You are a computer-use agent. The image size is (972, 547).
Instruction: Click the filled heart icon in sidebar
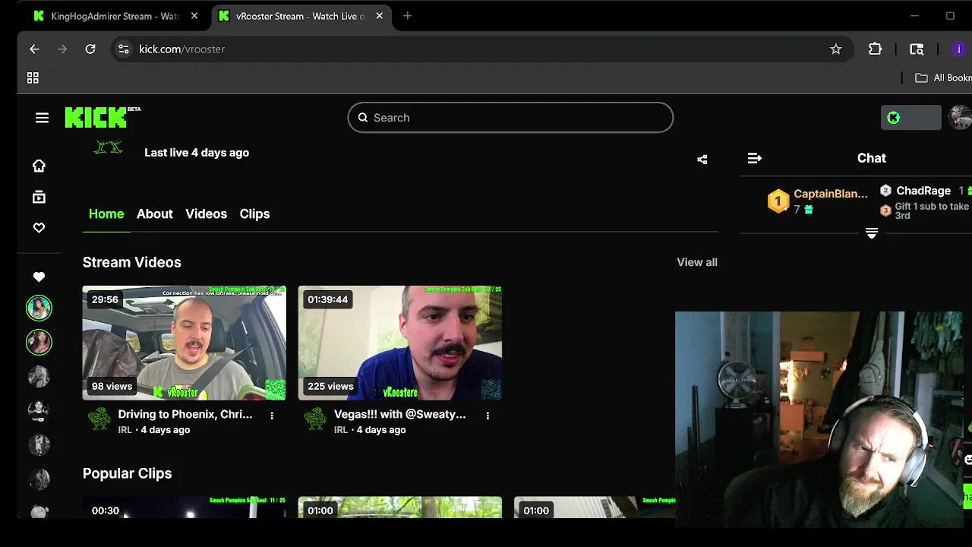tap(39, 277)
